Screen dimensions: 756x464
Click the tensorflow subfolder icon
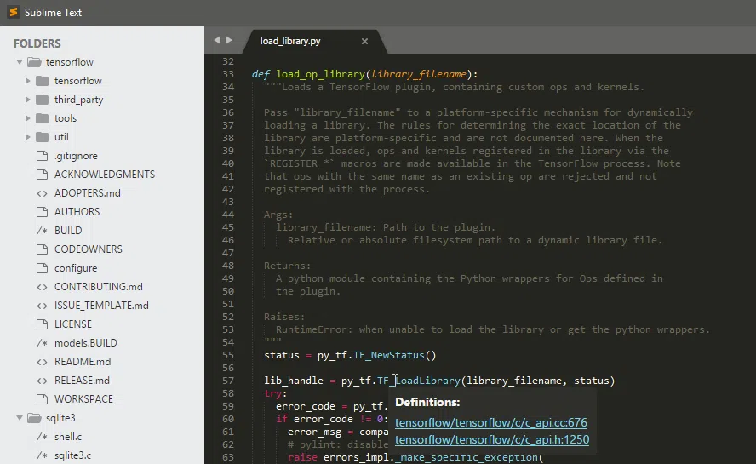click(42, 81)
